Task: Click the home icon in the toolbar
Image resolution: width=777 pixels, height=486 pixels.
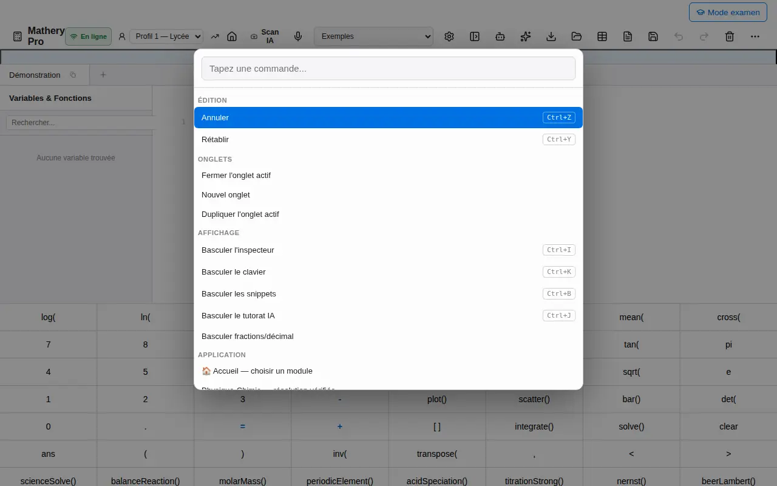Action: click(x=231, y=36)
